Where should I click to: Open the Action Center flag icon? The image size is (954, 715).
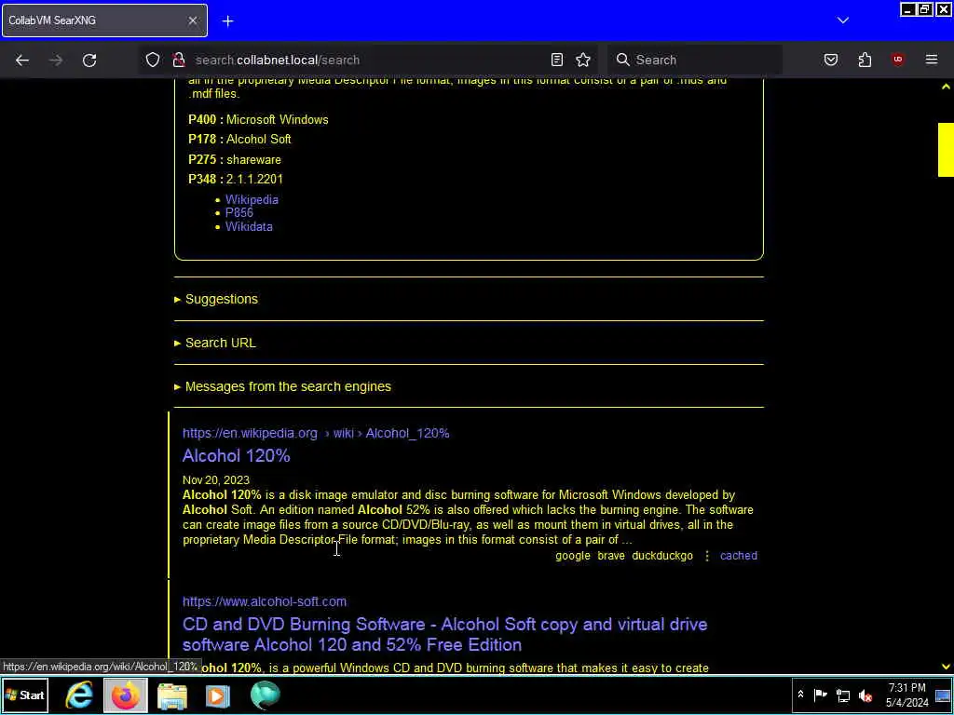click(820, 695)
